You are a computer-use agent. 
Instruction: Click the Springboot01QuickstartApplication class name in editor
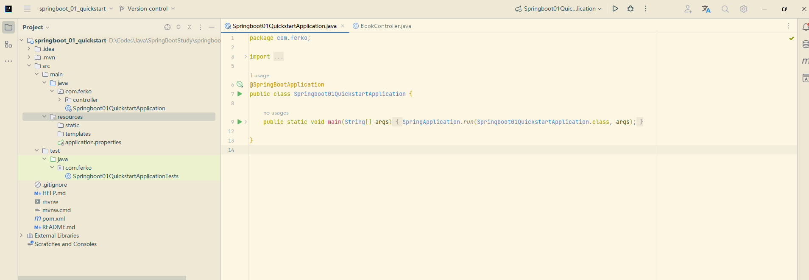click(x=349, y=94)
